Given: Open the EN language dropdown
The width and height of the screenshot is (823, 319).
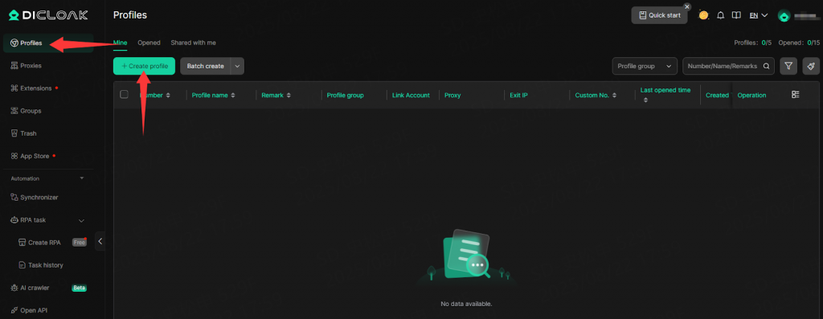Looking at the screenshot, I should [x=759, y=15].
